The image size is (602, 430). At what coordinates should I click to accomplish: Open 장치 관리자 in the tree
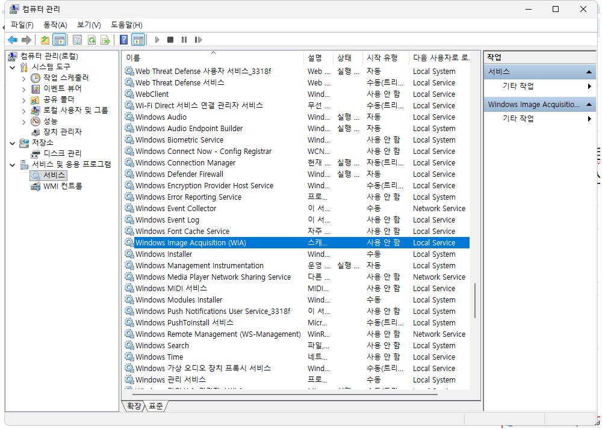(x=63, y=132)
